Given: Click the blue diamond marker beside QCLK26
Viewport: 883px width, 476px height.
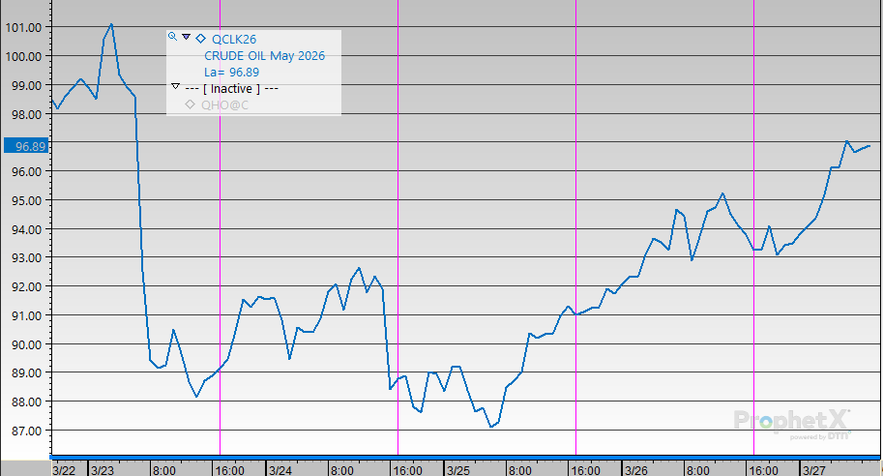Looking at the screenshot, I should coord(200,39).
